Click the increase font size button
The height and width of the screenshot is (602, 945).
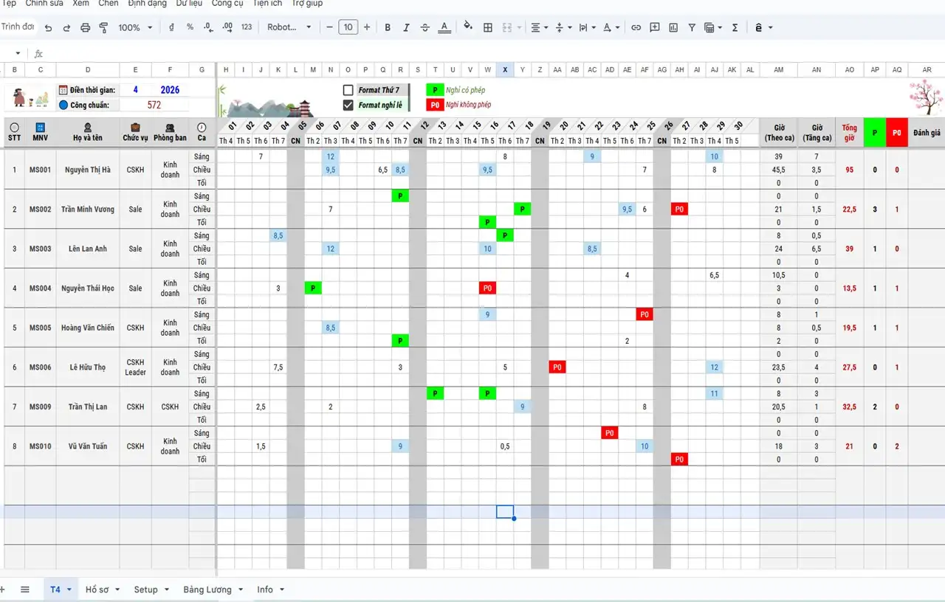tap(367, 28)
